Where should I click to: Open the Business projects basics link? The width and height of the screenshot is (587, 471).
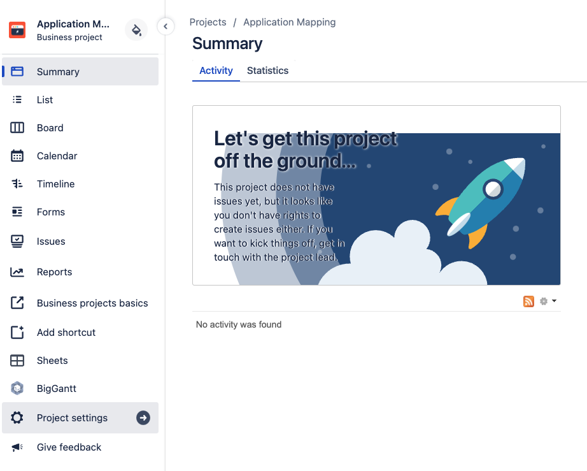point(92,303)
